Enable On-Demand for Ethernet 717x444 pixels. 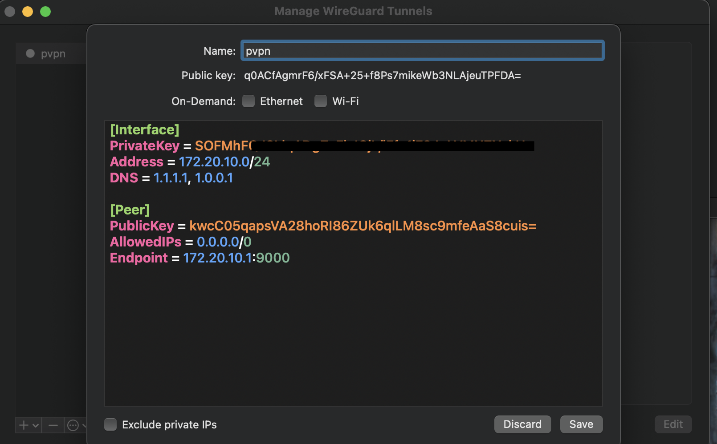coord(249,101)
